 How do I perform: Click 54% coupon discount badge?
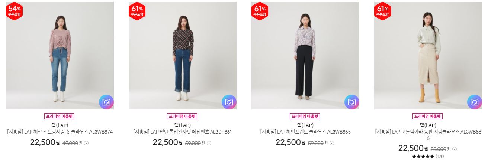click(15, 11)
